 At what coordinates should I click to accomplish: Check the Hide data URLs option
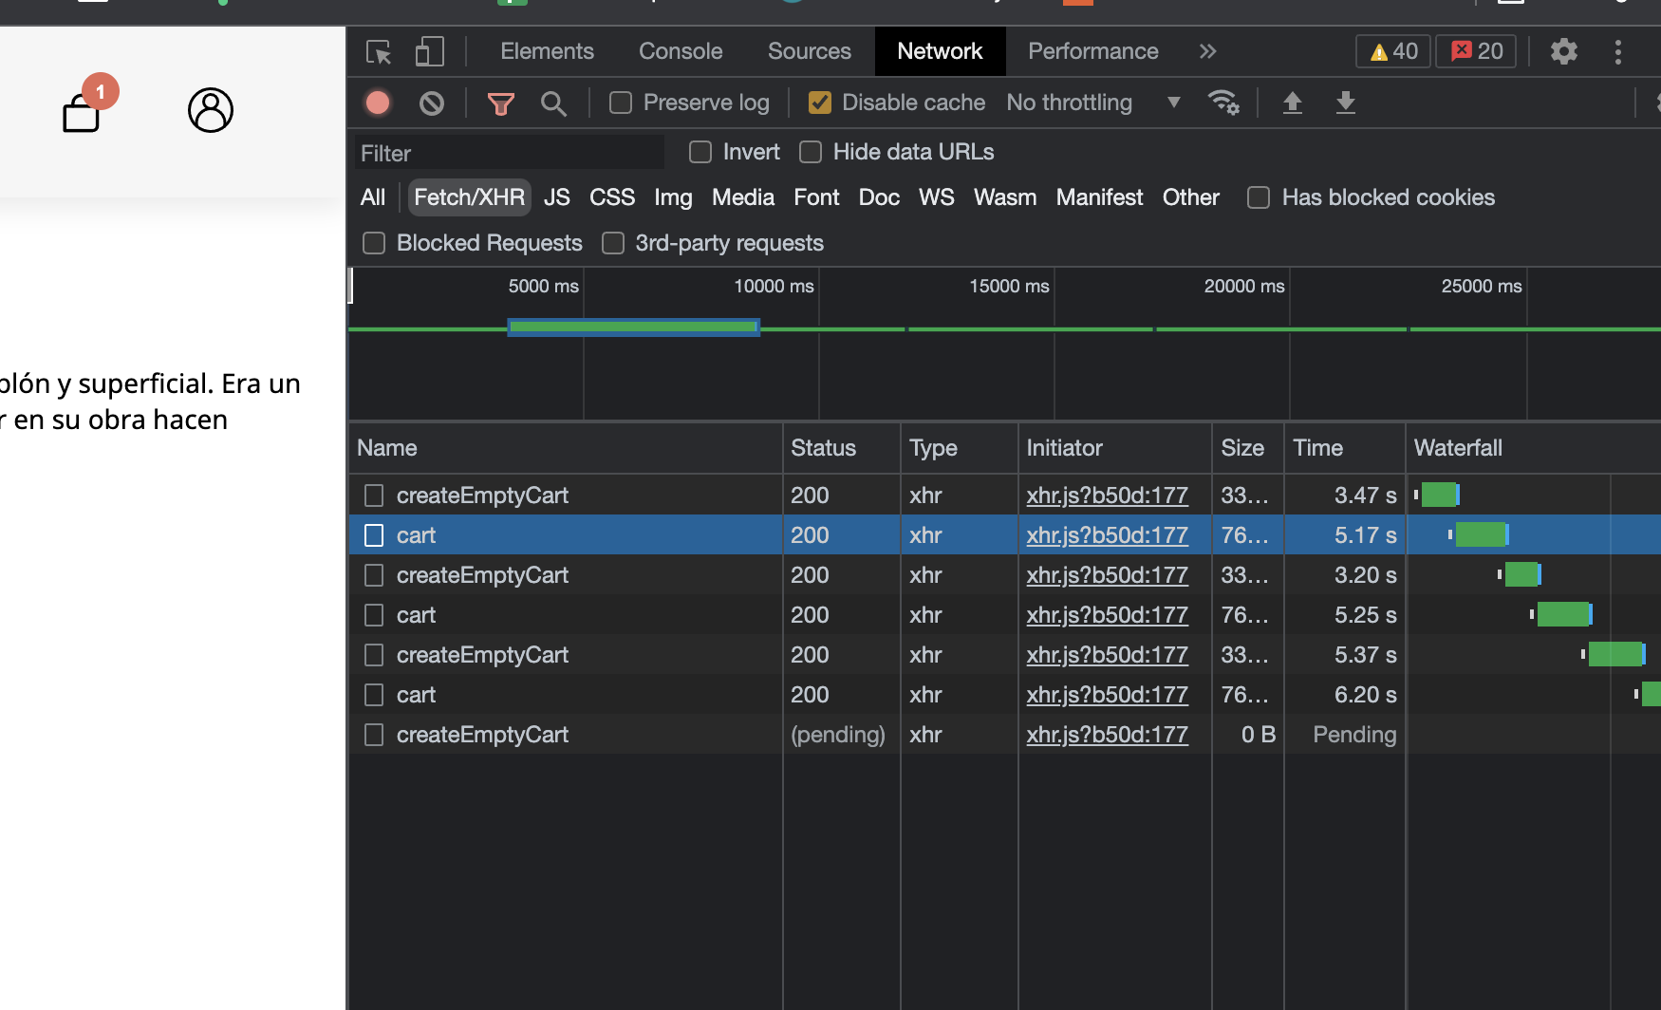tap(812, 152)
